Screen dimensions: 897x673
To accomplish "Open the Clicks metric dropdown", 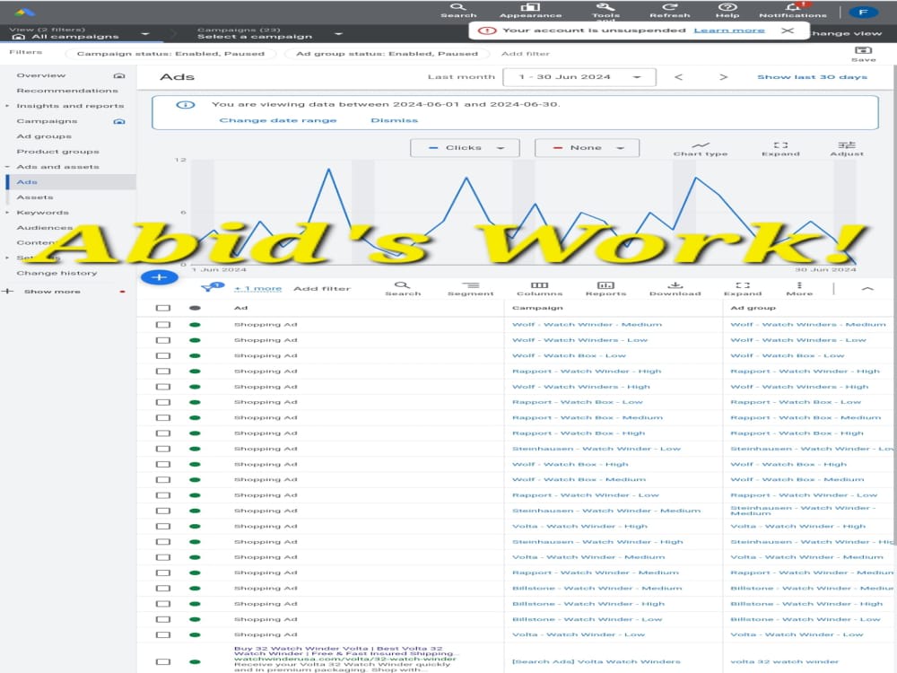I will 465,148.
